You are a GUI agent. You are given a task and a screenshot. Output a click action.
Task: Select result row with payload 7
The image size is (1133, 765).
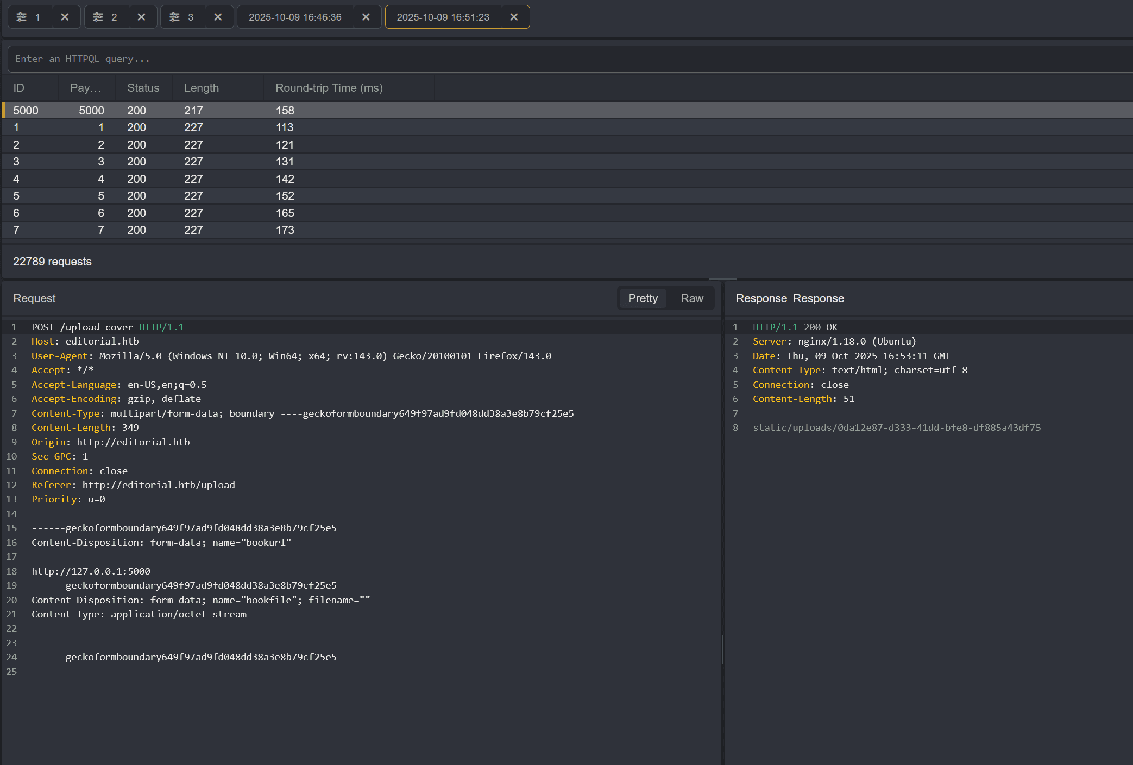click(x=100, y=230)
